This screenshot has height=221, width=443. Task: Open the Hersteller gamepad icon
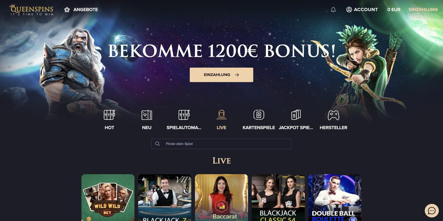[x=333, y=115]
